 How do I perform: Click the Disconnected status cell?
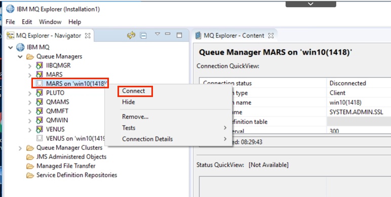coord(359,83)
